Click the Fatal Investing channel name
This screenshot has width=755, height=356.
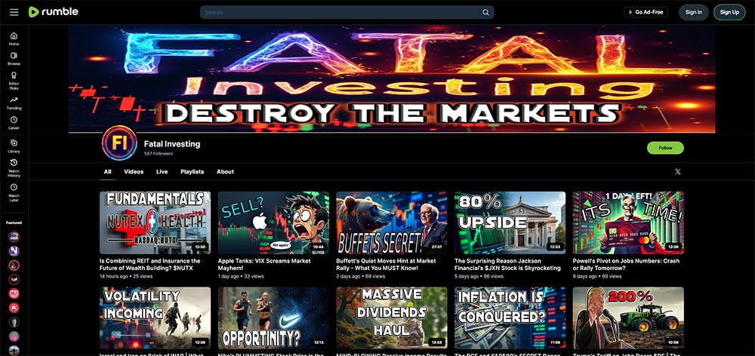(x=172, y=144)
